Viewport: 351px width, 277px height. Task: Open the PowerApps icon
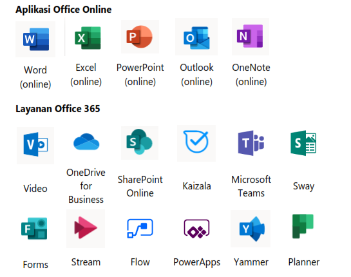point(196,229)
